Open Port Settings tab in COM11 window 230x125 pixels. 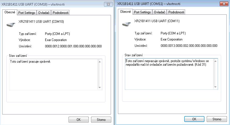tap(142, 12)
